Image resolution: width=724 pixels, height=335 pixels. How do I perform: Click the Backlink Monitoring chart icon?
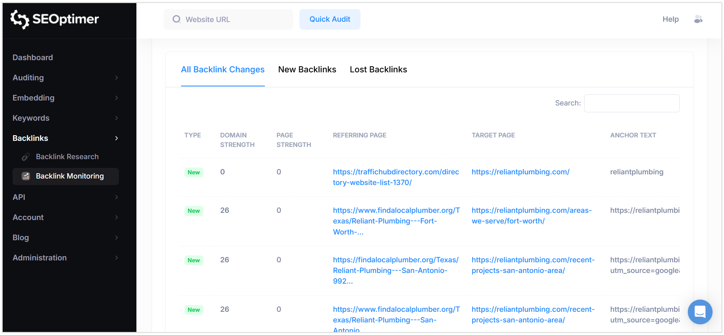(26, 176)
